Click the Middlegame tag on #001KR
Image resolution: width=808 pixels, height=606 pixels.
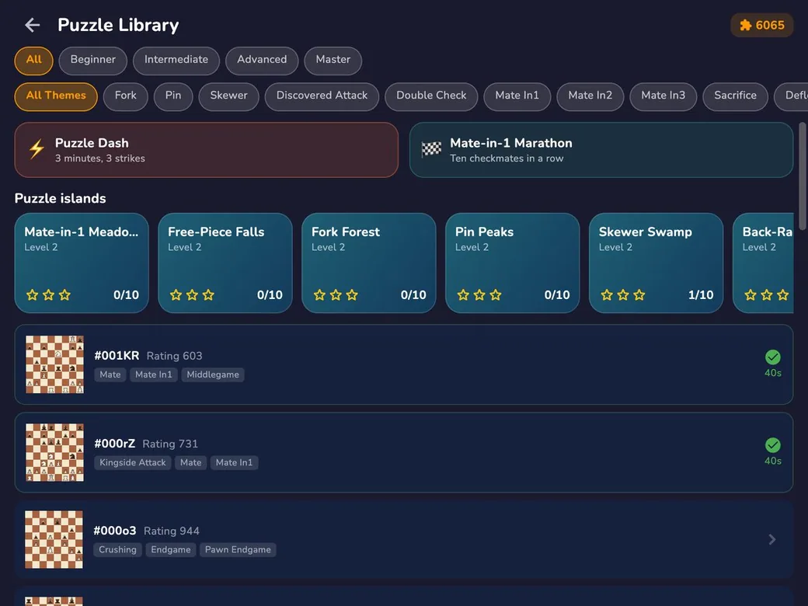[x=213, y=374]
